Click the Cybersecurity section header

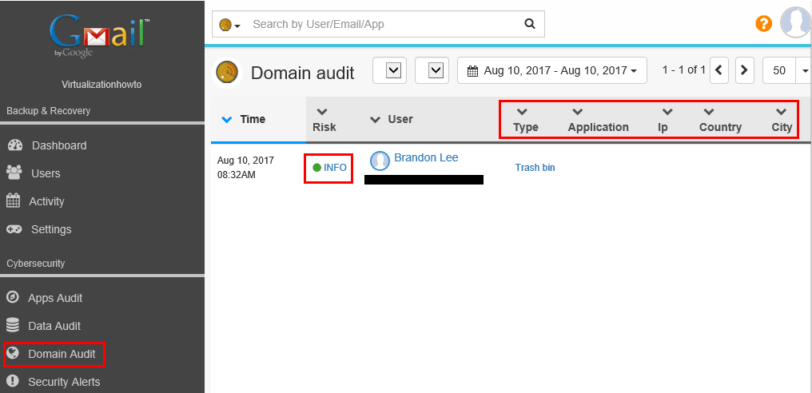click(x=36, y=264)
